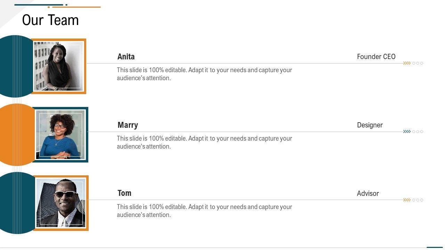This screenshot has height=250, width=445.
Task: Select the name Anita
Action: pos(126,57)
